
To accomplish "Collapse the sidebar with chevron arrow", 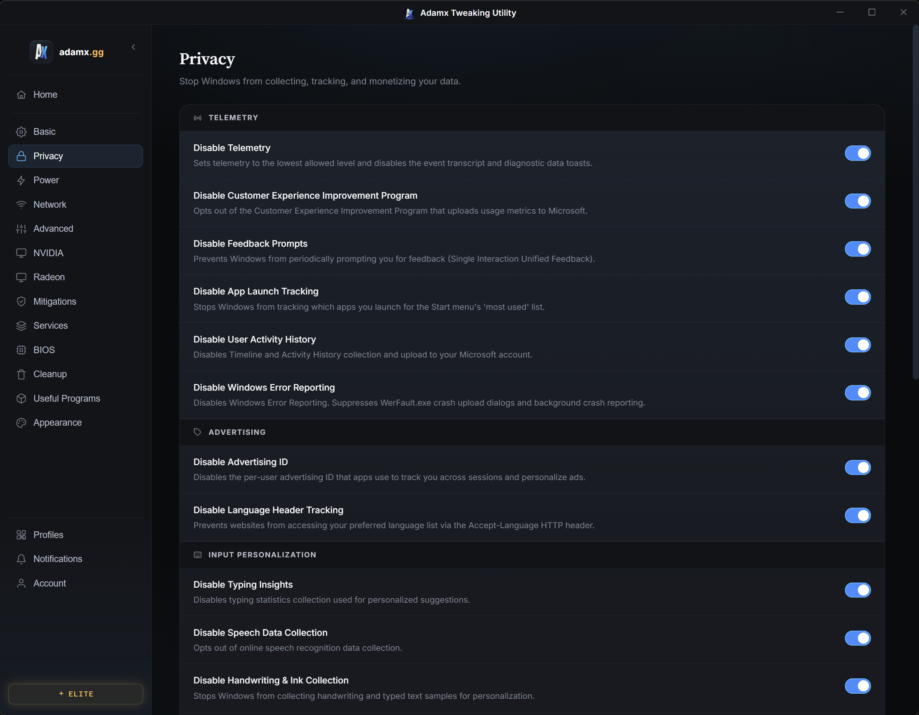I will (x=133, y=47).
